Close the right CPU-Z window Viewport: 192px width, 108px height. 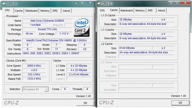pos(185,3)
